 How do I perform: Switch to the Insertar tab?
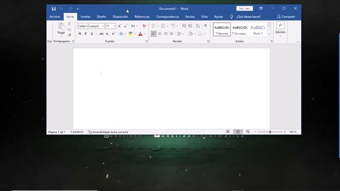click(x=86, y=16)
